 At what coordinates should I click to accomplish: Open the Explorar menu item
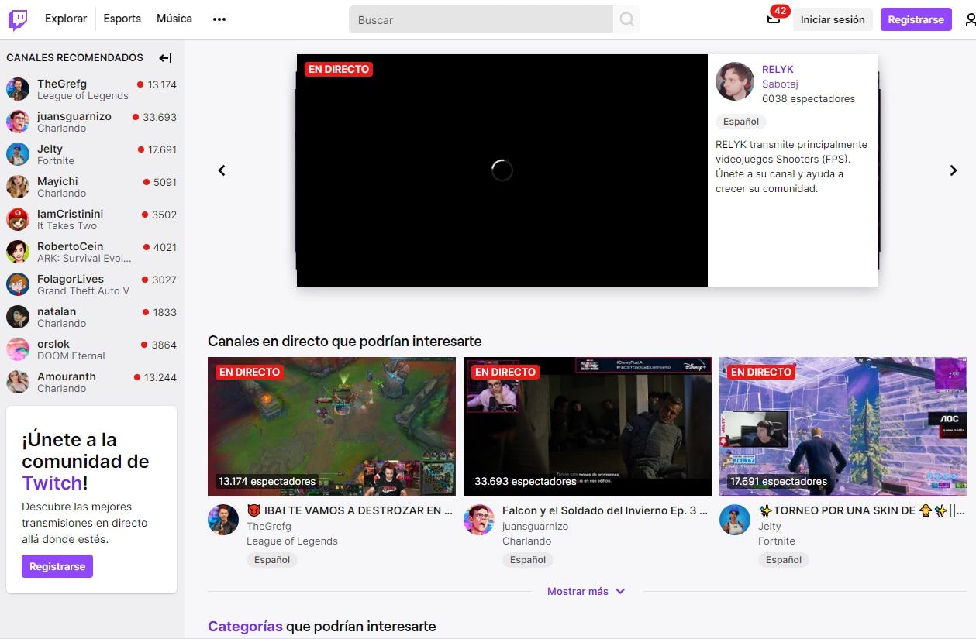[x=66, y=19]
